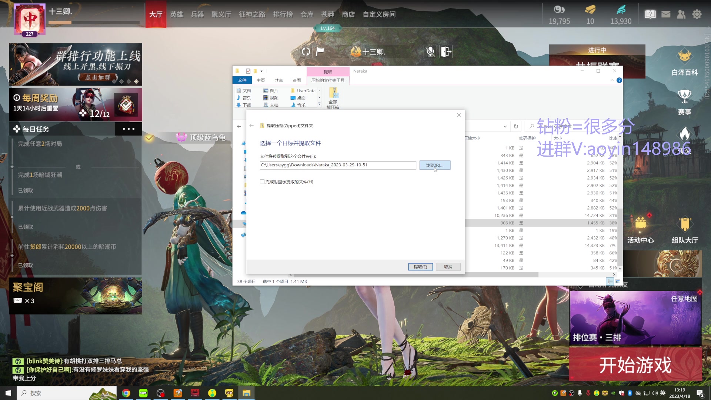Open the 聚宝阁 treasure panel
The height and width of the screenshot is (400, 711).
tap(76, 296)
